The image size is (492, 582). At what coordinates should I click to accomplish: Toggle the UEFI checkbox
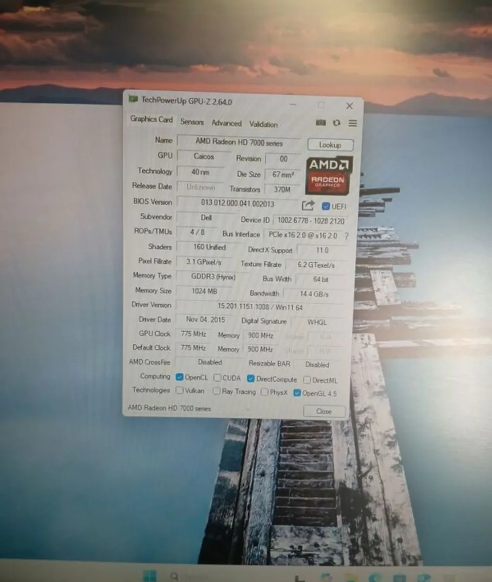coord(326,206)
